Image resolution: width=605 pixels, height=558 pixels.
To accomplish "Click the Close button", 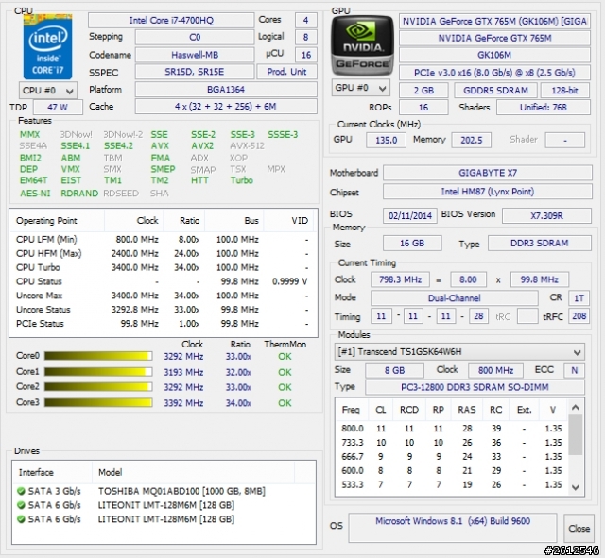I will tap(579, 529).
